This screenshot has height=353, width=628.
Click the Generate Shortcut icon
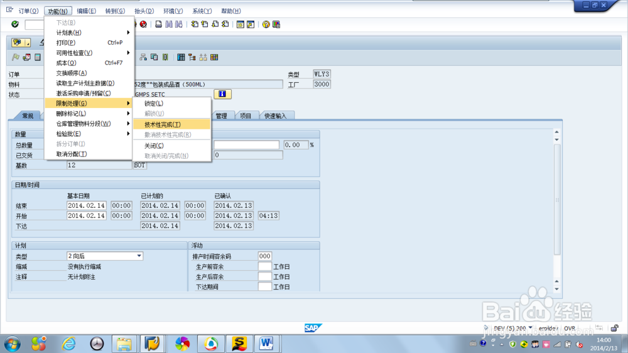[x=251, y=24]
